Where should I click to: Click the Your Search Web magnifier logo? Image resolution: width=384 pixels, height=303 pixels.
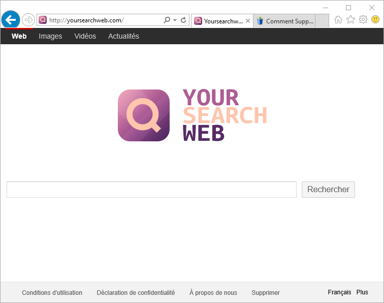144,115
